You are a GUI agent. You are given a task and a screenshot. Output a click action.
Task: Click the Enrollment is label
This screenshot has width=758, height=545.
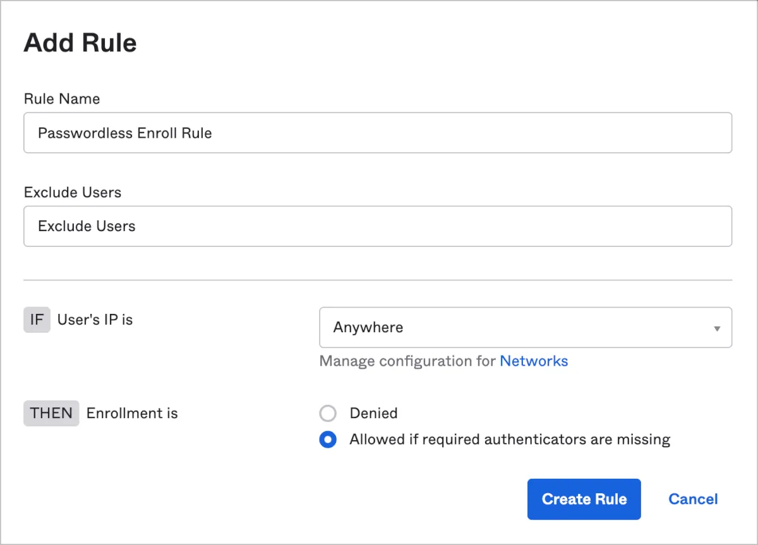(132, 414)
